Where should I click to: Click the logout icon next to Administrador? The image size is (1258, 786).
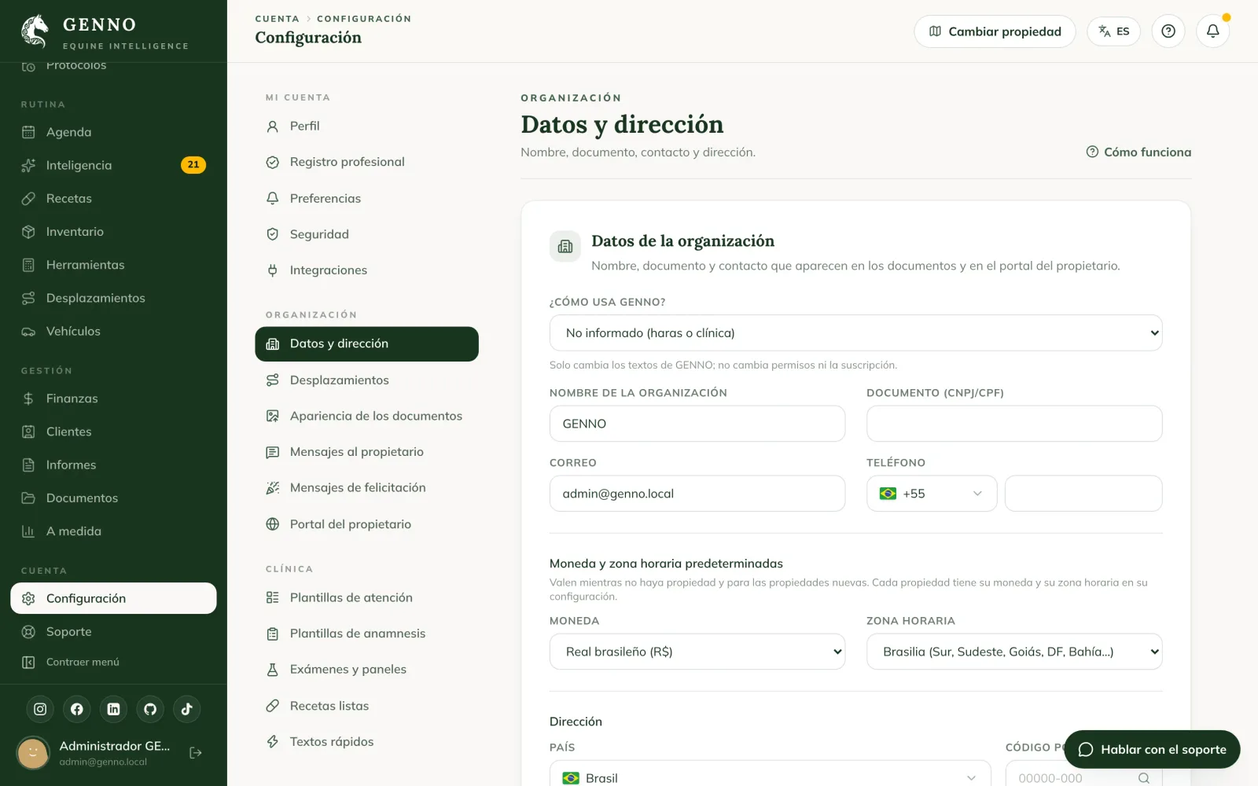click(x=196, y=753)
